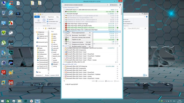Collapse the Система | Компоненты group
The image size is (184, 103).
120,8
